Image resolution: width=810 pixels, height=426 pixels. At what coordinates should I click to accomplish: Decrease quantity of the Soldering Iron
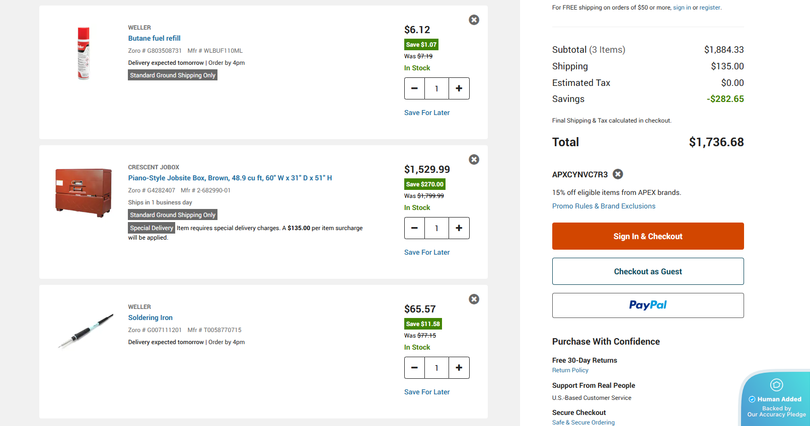click(x=414, y=367)
